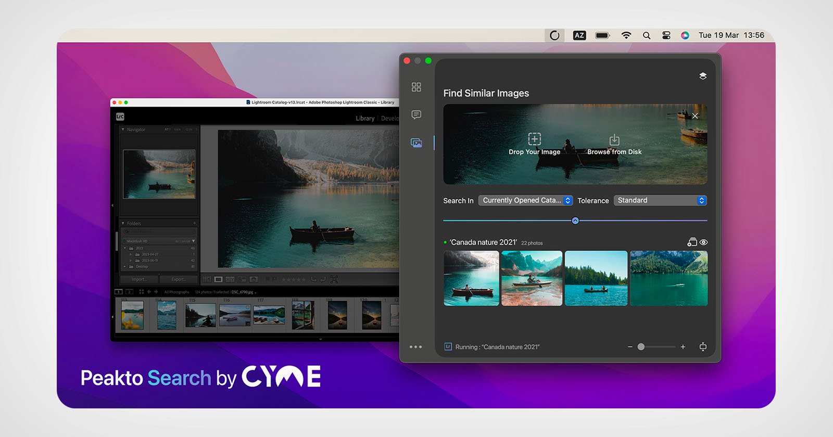
Task: Collapse the Folders panel in Lightroom
Action: (x=123, y=223)
